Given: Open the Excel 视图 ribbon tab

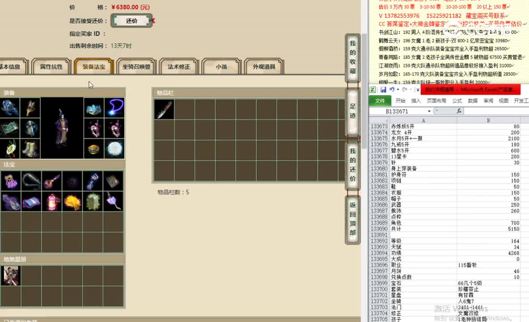Looking at the screenshot, I should 504,101.
